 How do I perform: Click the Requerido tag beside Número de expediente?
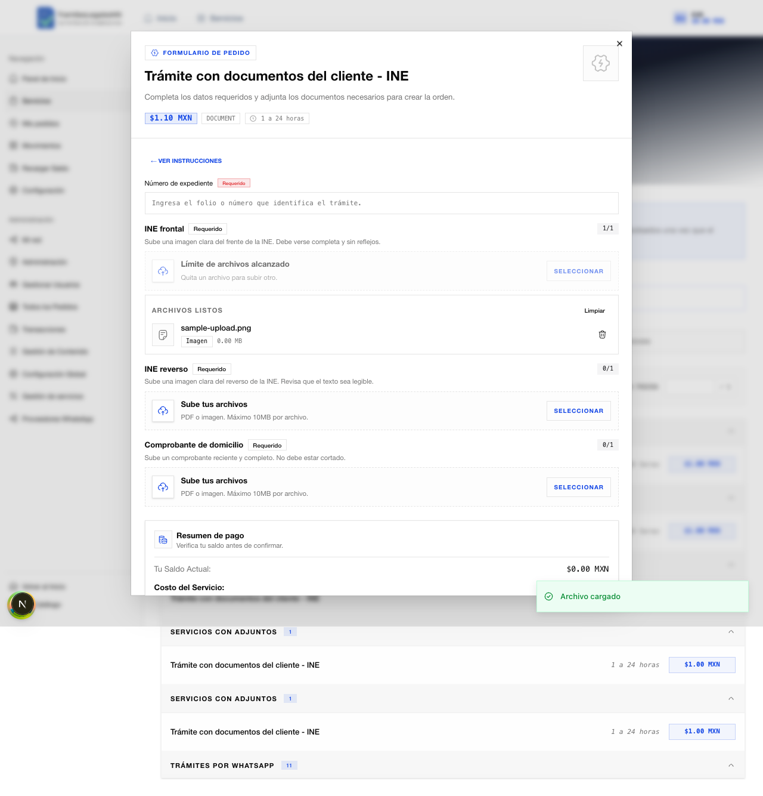pos(234,183)
